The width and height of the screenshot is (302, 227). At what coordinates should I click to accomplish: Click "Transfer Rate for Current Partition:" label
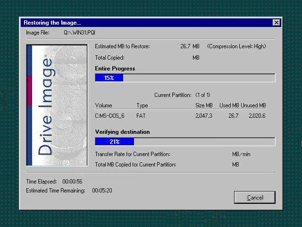point(133,154)
